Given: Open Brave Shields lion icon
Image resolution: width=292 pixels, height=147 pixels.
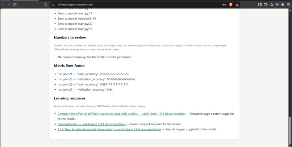Looking at the screenshot, I should 231,5.
